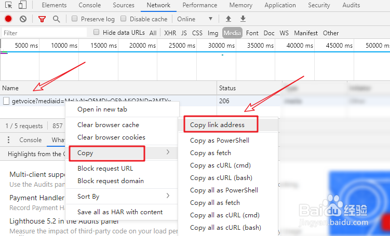
Task: Filter requests by CSS type
Action: (x=197, y=33)
